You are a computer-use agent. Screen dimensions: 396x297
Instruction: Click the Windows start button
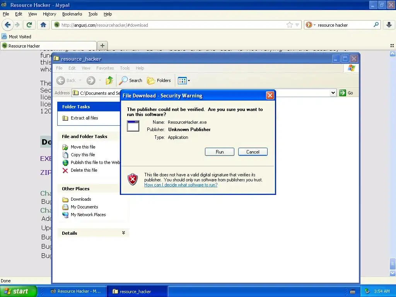(18, 291)
